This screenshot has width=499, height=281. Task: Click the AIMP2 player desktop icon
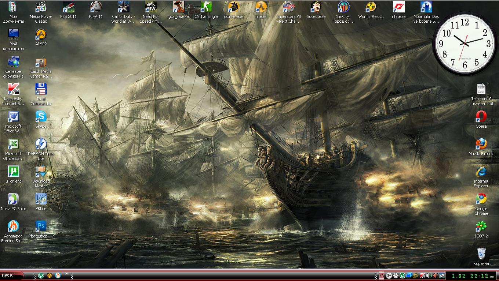(41, 34)
